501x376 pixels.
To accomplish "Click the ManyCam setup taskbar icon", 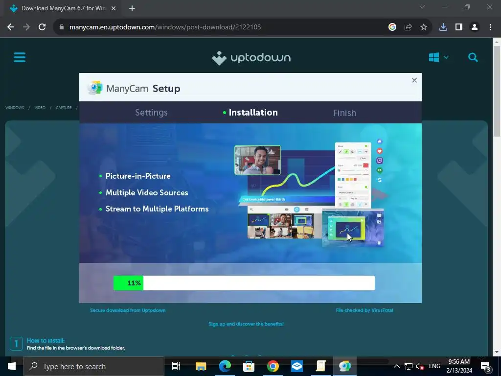I will 345,366.
